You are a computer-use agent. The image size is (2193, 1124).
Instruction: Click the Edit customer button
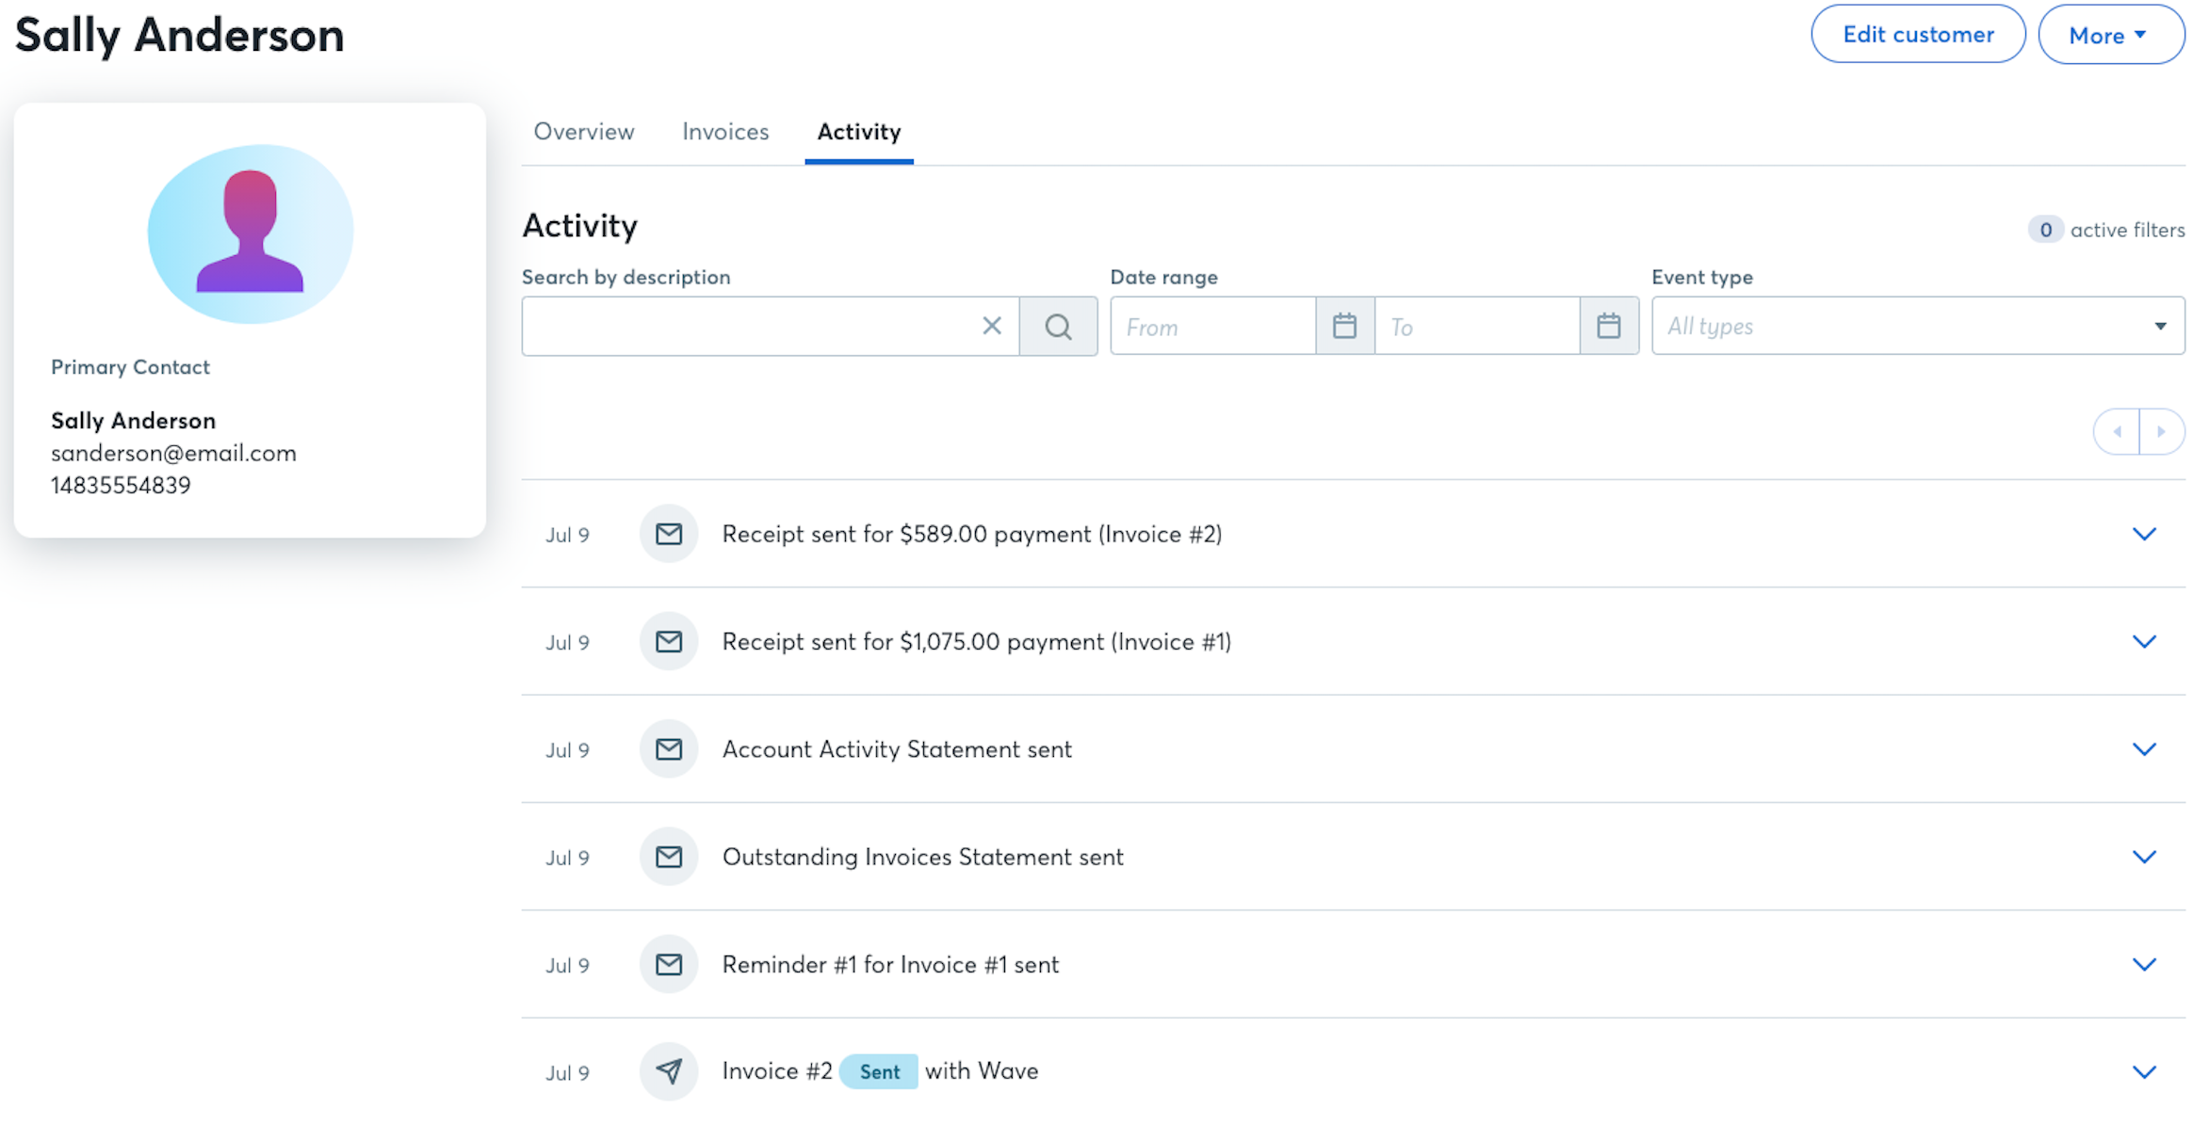[1917, 35]
